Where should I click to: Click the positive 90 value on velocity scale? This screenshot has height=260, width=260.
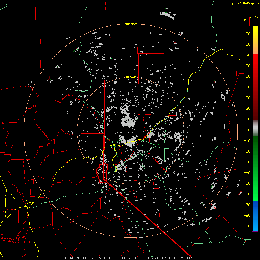point(248,34)
